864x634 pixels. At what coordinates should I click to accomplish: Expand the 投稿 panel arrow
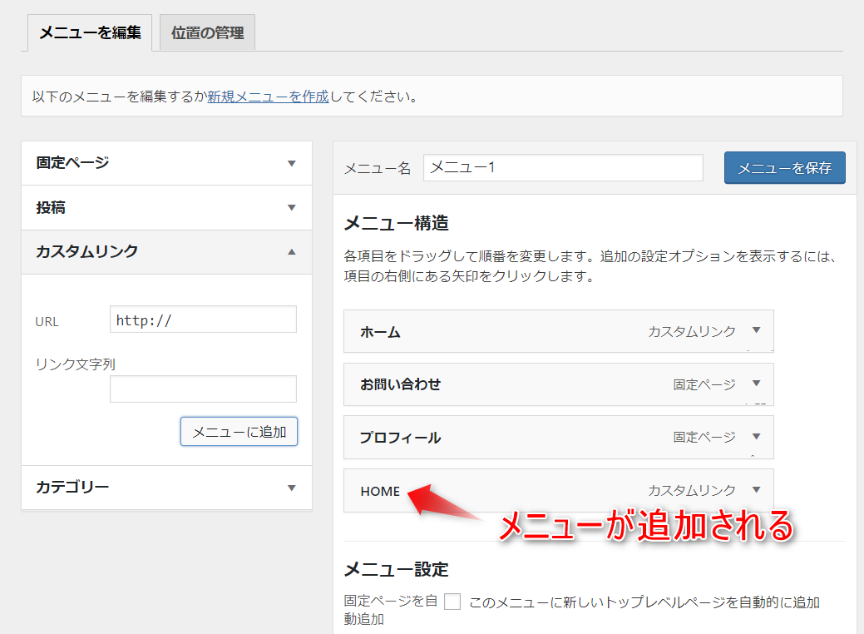pos(291,208)
